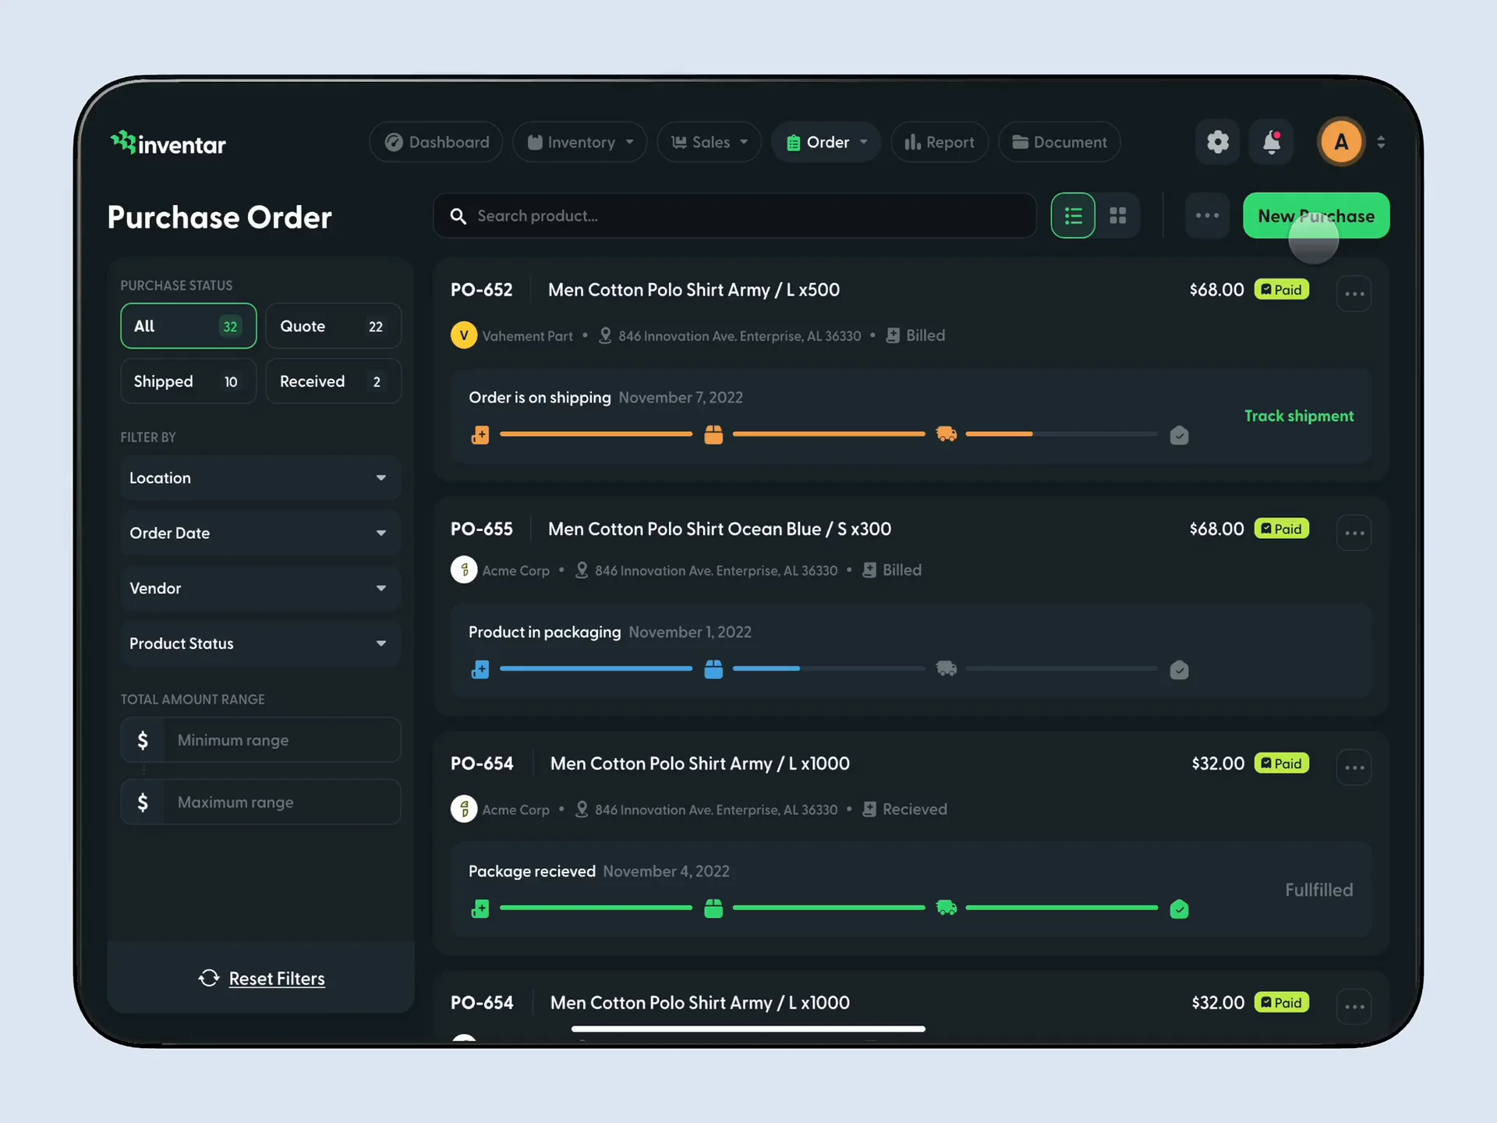The width and height of the screenshot is (1497, 1123).
Task: Click orange package icon on PO-652 progress
Action: tap(713, 434)
